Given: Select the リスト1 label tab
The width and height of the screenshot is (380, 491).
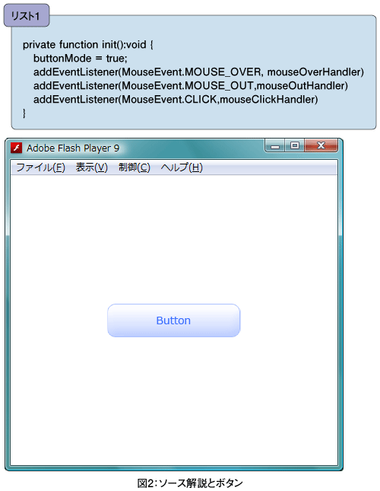Looking at the screenshot, I should [27, 16].
